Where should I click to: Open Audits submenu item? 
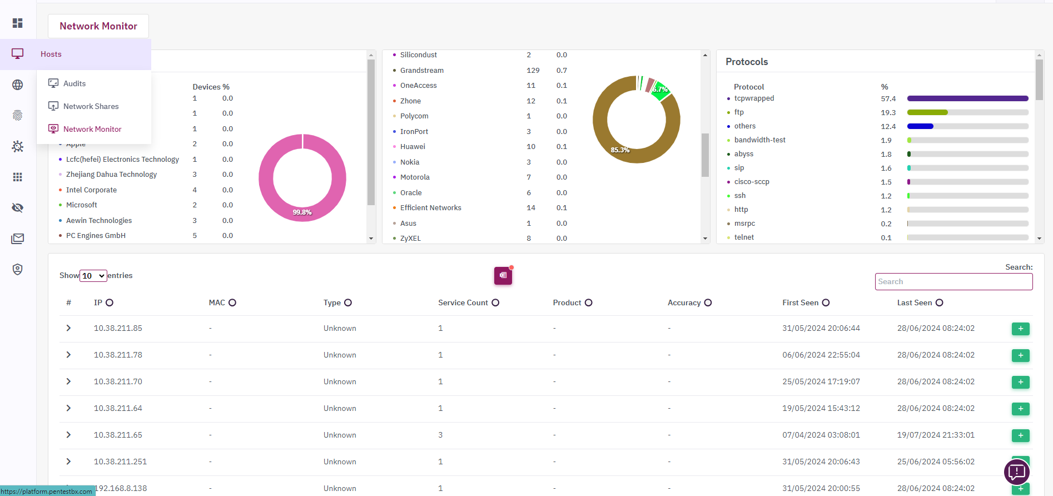74,83
